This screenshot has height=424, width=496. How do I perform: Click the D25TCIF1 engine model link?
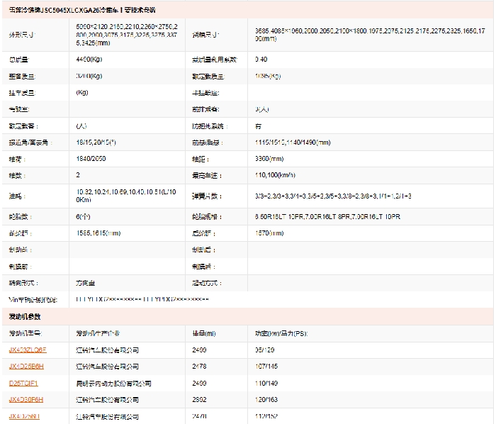click(x=23, y=383)
